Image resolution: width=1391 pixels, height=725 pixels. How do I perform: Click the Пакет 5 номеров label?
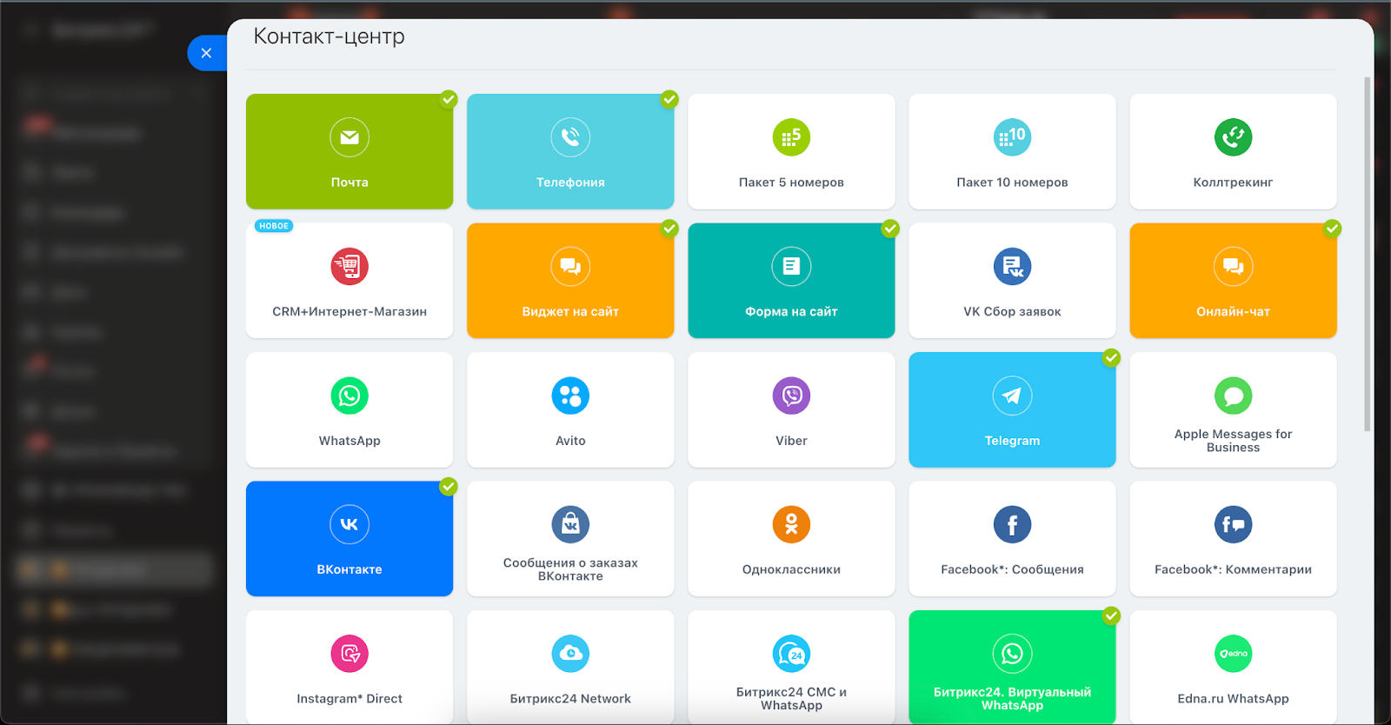click(x=791, y=183)
